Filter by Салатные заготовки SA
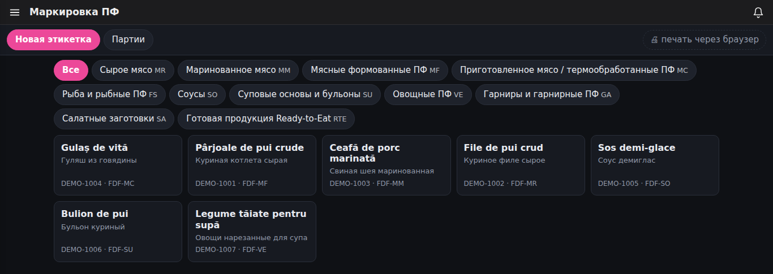 tap(114, 119)
